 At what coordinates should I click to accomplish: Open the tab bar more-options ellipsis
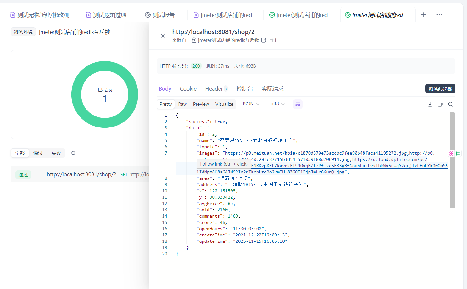pos(439,15)
